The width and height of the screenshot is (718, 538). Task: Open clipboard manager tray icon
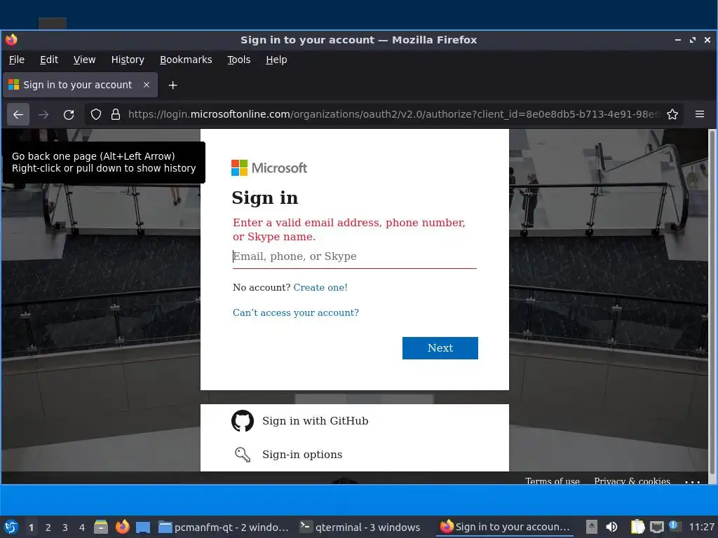(x=637, y=527)
